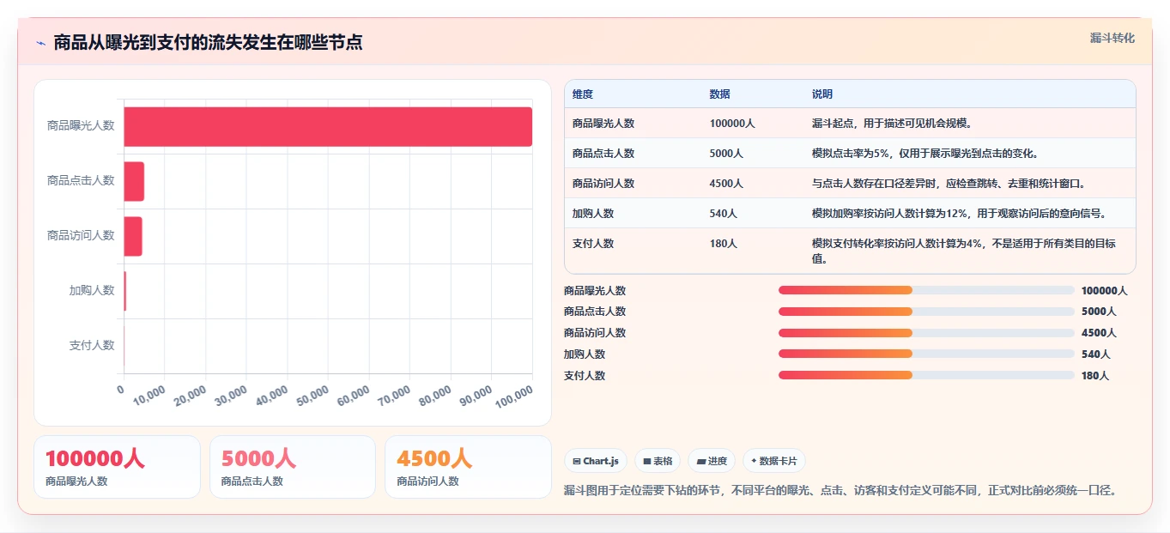Click the 商品点击人数 bar in the chart
The width and height of the screenshot is (1170, 533).
[x=134, y=181]
